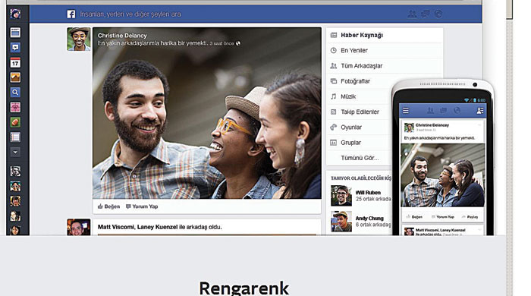This screenshot has height=296, width=531.
Task: Click the feed icon beside Takip Edilenler
Action: click(x=334, y=112)
